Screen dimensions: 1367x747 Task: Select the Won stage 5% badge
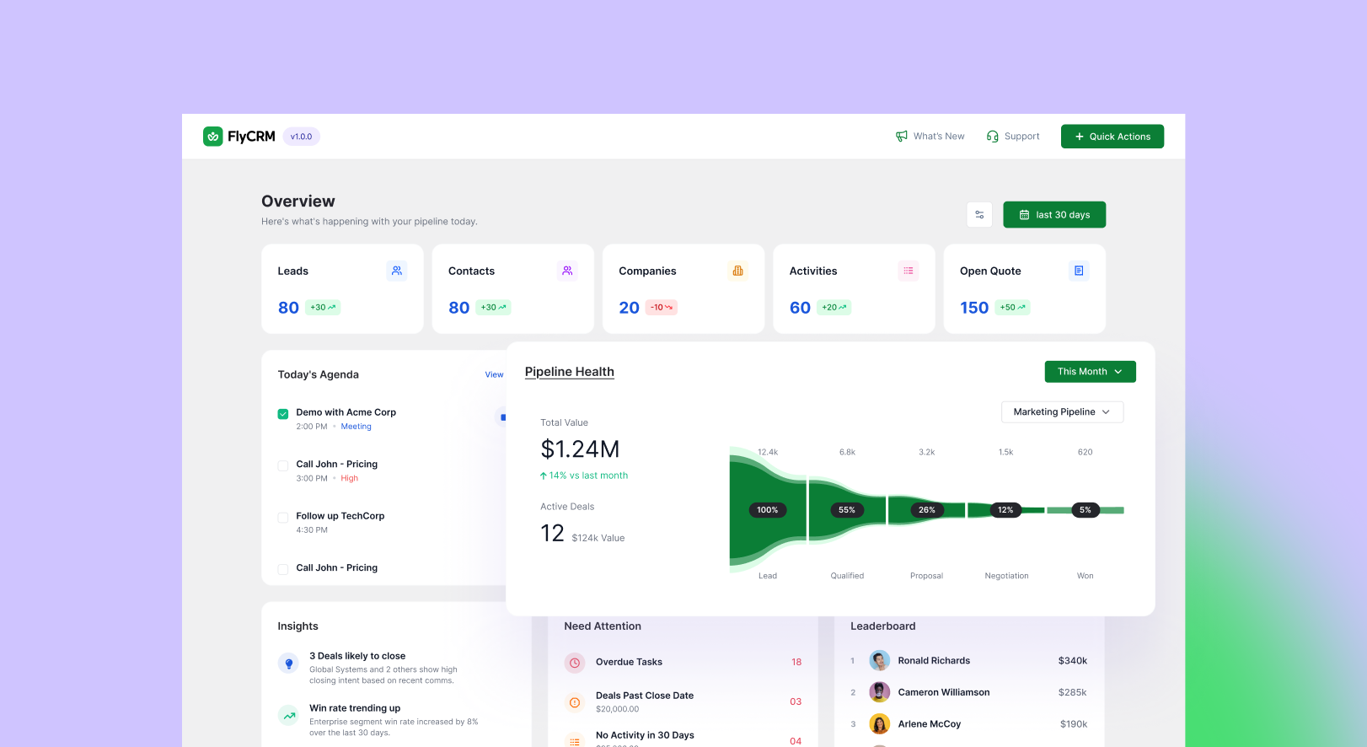click(x=1086, y=510)
